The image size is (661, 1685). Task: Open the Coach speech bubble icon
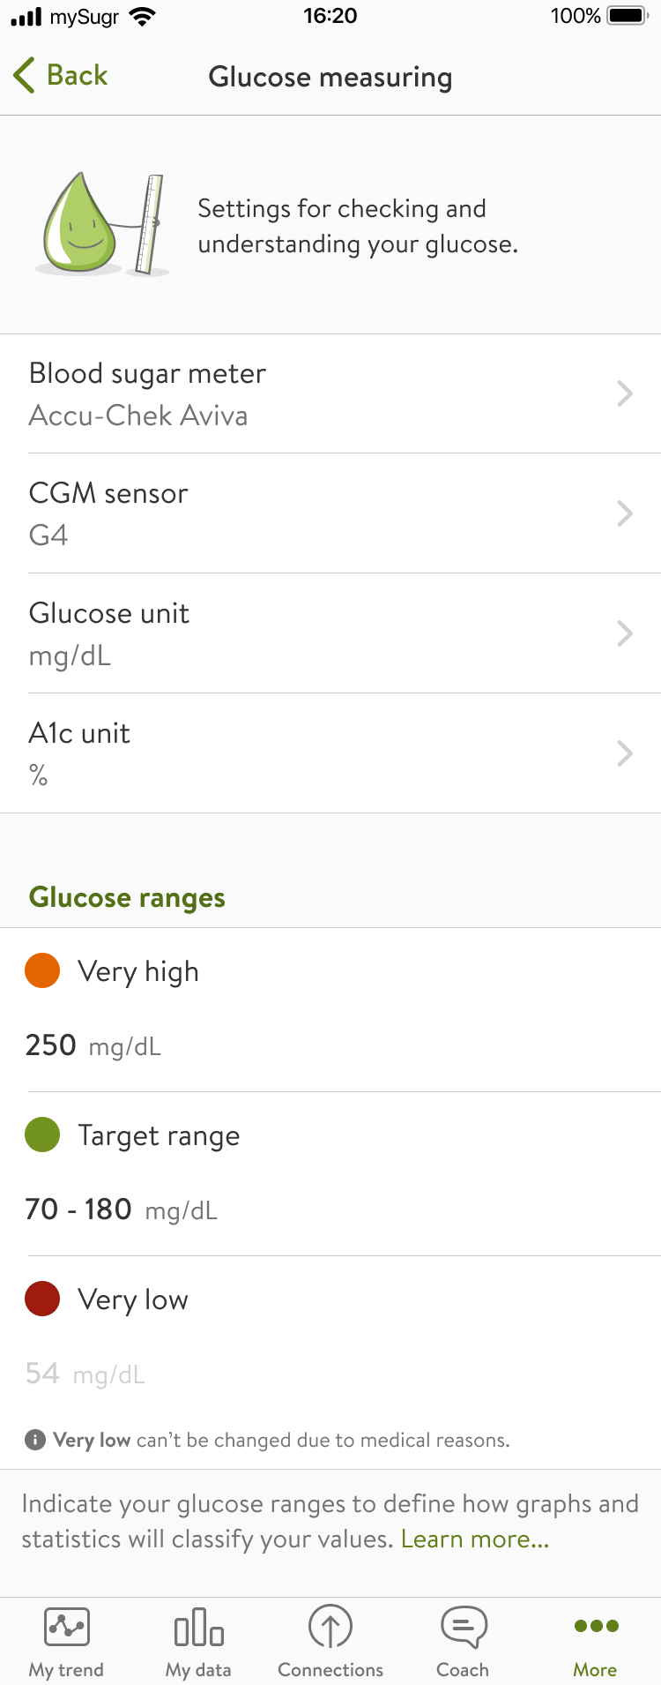click(463, 1628)
